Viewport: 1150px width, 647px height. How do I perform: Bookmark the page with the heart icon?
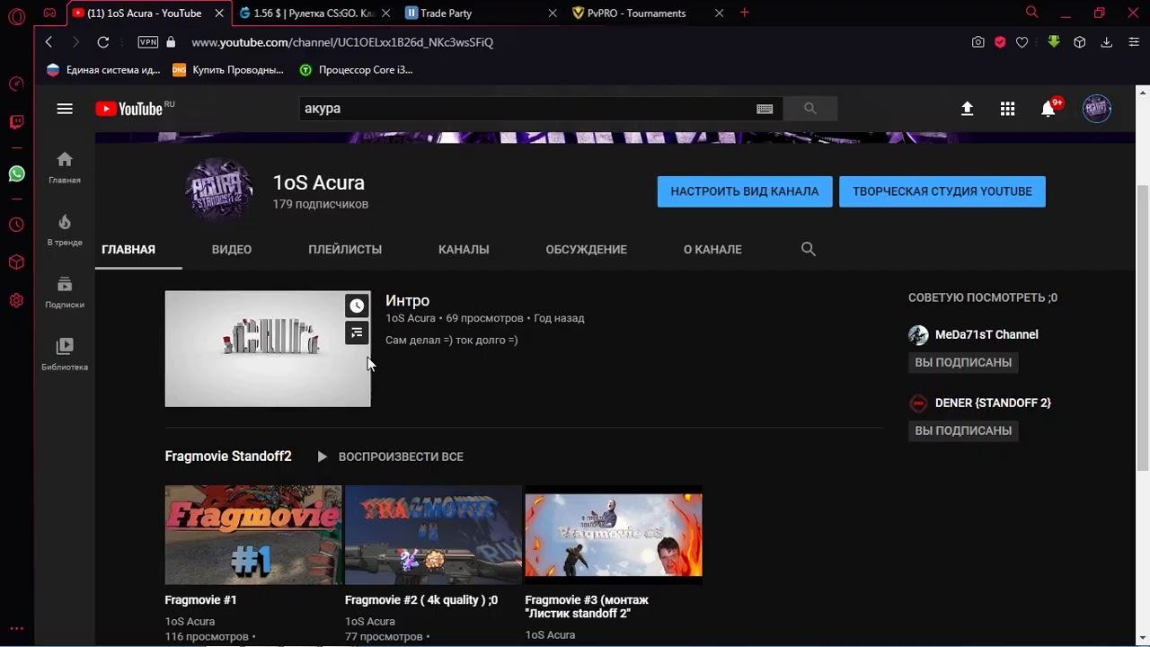(x=1022, y=42)
